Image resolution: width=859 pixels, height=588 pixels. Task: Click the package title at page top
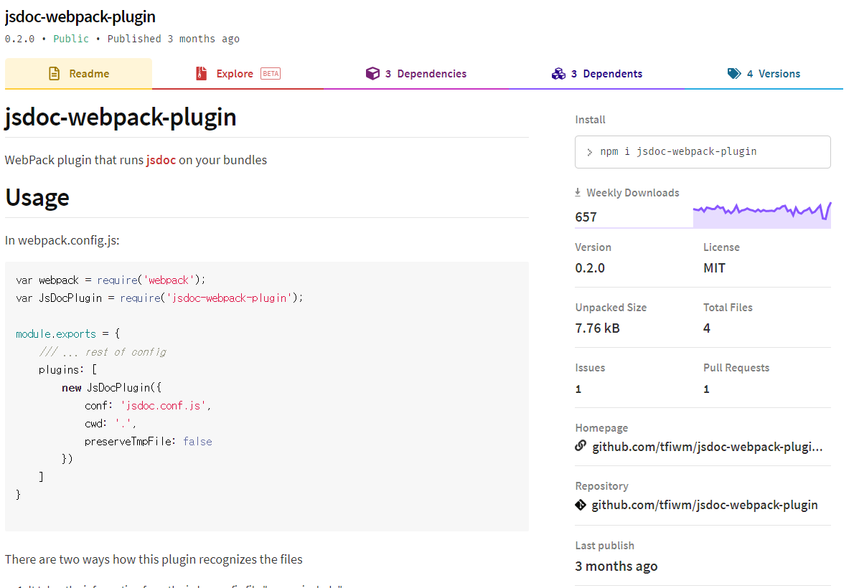(80, 17)
